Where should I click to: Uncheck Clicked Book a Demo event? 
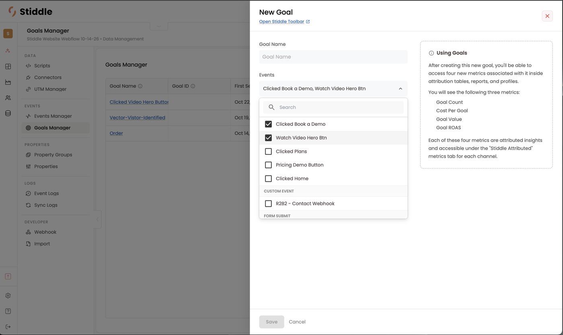[x=268, y=124]
